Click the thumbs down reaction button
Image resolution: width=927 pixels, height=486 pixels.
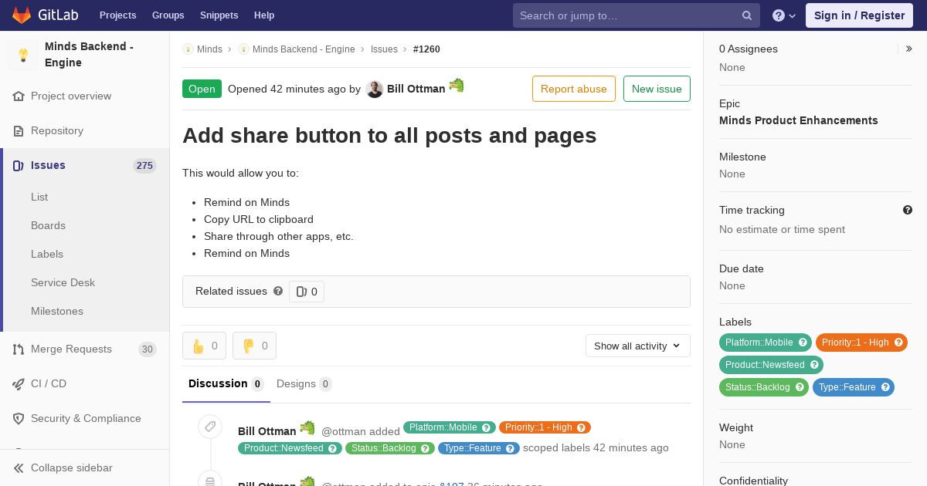click(x=254, y=346)
